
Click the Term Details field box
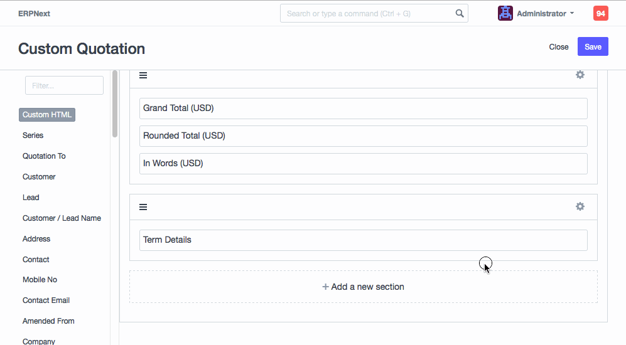pyautogui.click(x=363, y=240)
